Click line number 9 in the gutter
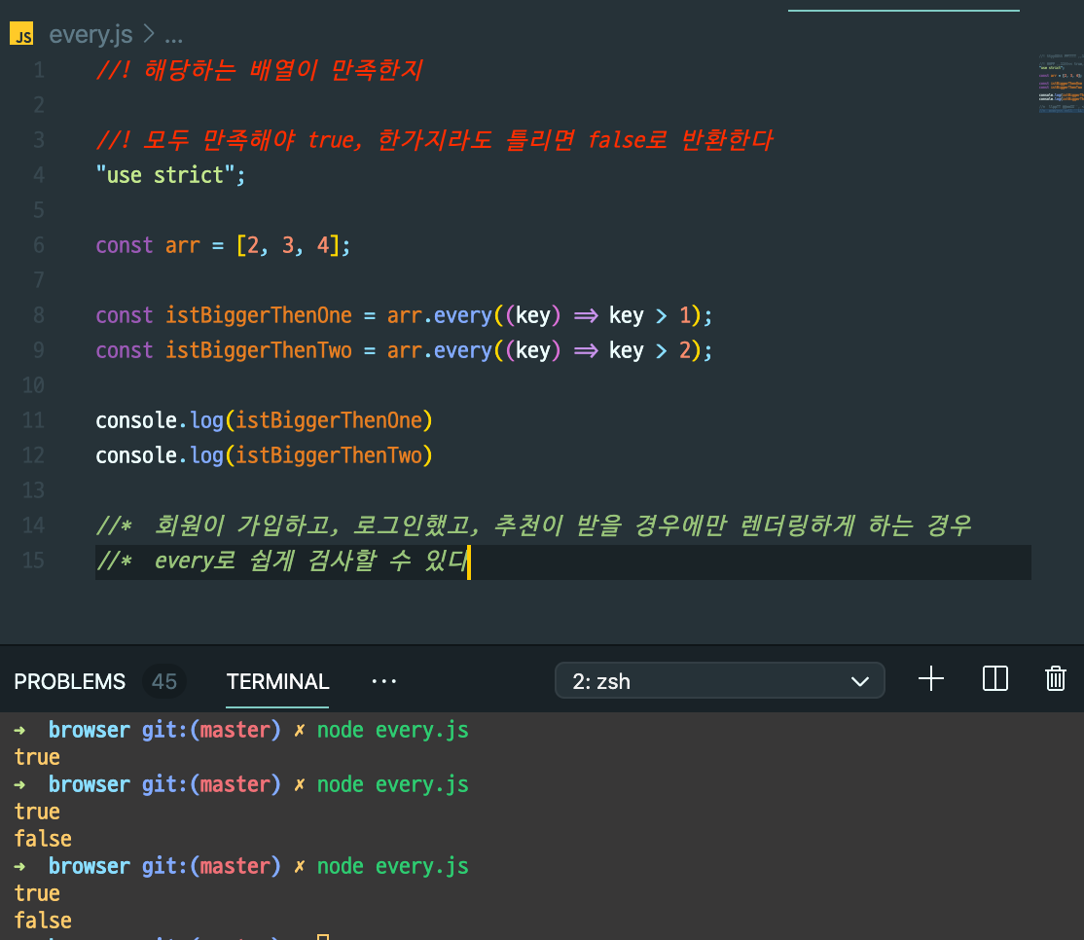The width and height of the screenshot is (1084, 940). [x=39, y=350]
